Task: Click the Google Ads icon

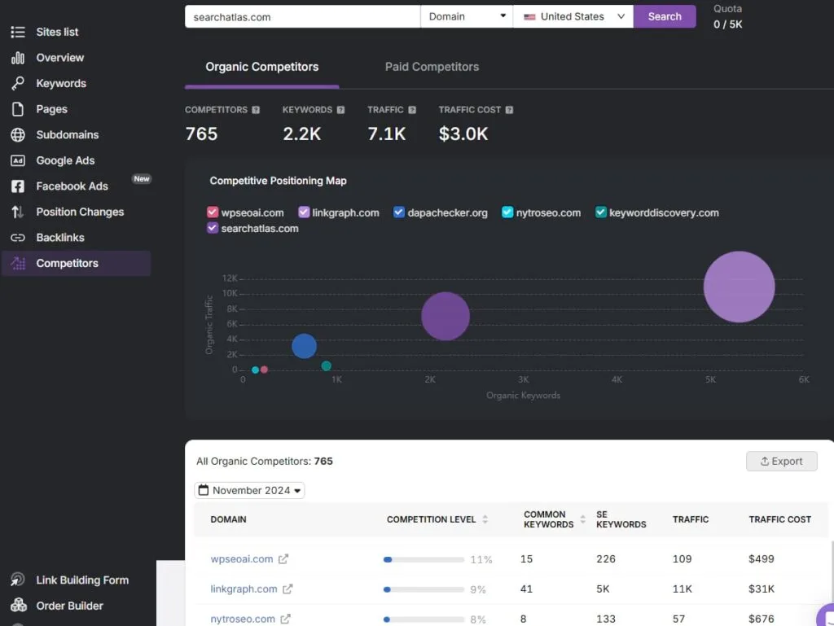Action: [x=18, y=160]
